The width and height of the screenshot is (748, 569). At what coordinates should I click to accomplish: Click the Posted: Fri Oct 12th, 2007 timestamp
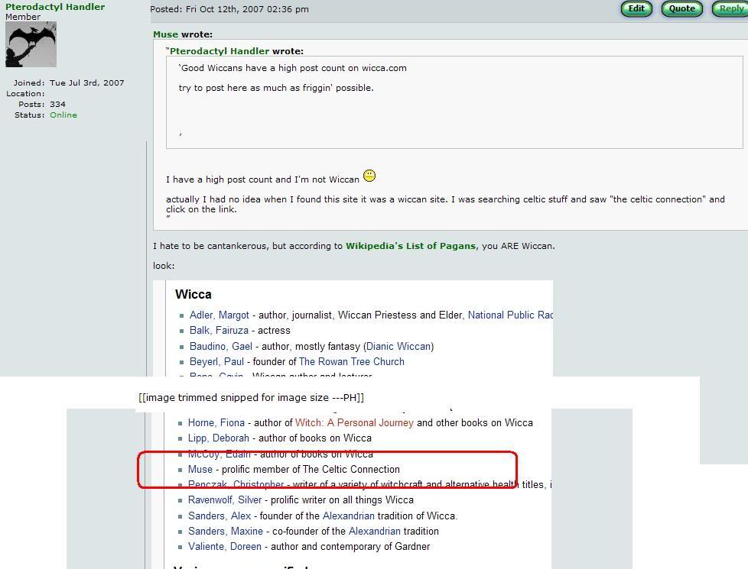[x=229, y=9]
